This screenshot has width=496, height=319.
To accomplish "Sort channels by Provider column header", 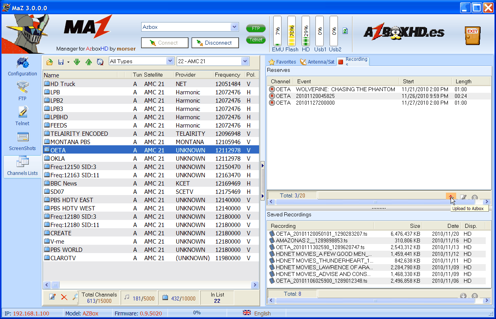I will coord(193,75).
